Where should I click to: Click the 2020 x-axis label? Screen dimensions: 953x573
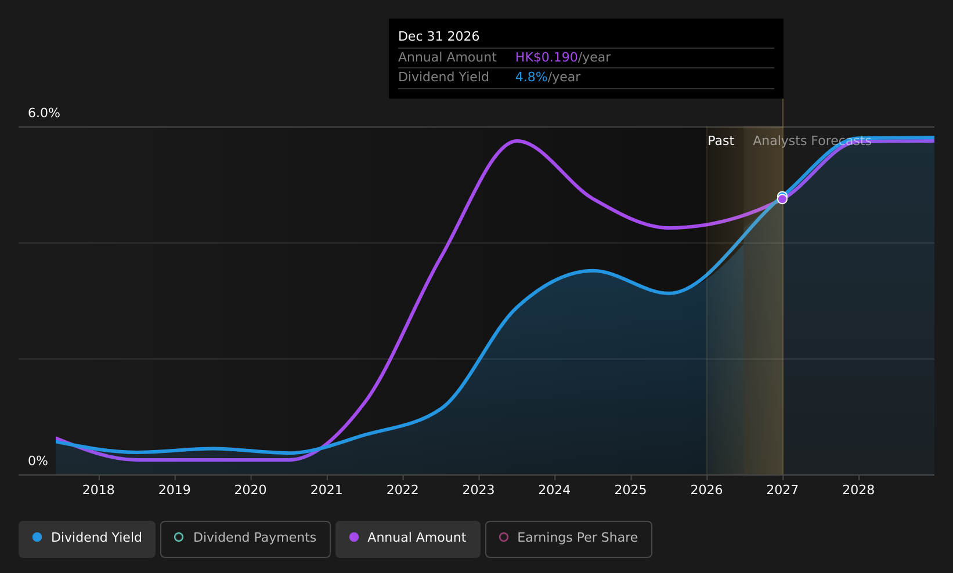click(x=251, y=490)
